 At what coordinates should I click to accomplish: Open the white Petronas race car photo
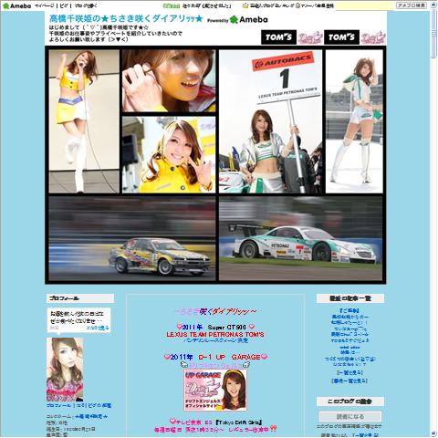(300, 238)
